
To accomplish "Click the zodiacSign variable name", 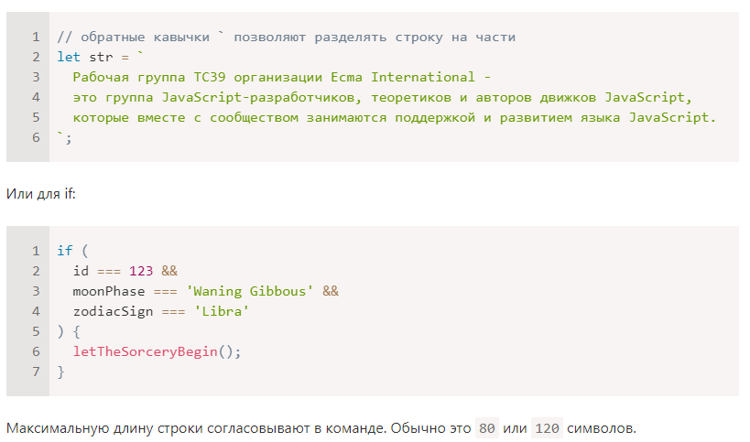I will point(113,311).
